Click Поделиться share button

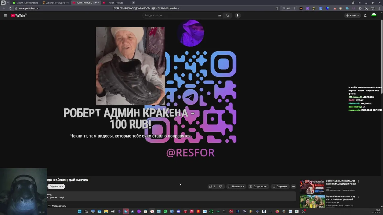coord(236,186)
